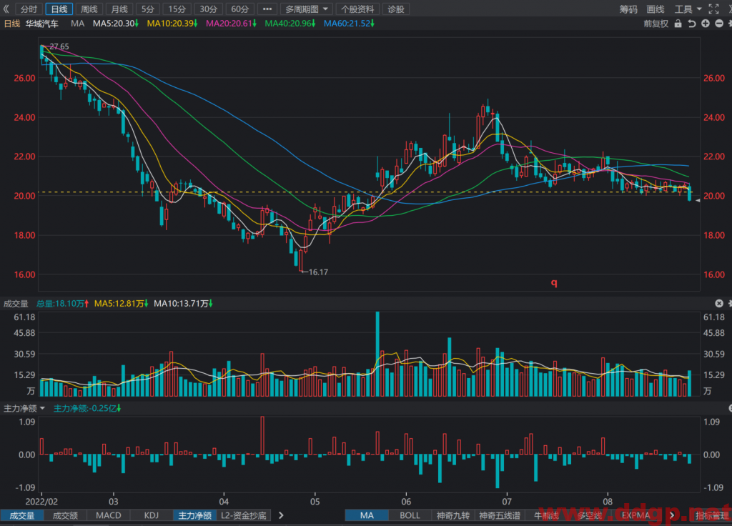Click the 日线 label left of 华域汽车
Screen dimensions: 732x526
(11, 24)
